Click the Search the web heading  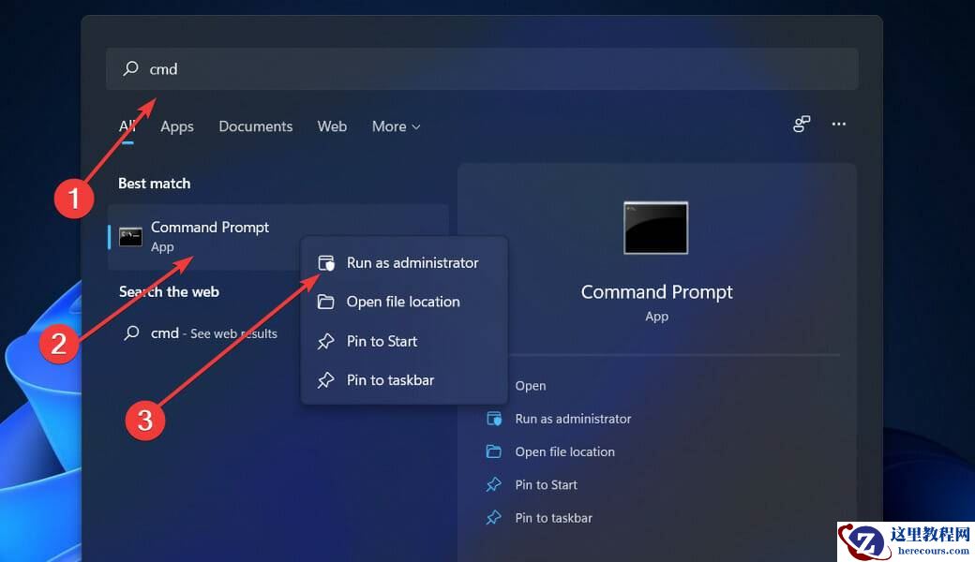click(x=169, y=292)
